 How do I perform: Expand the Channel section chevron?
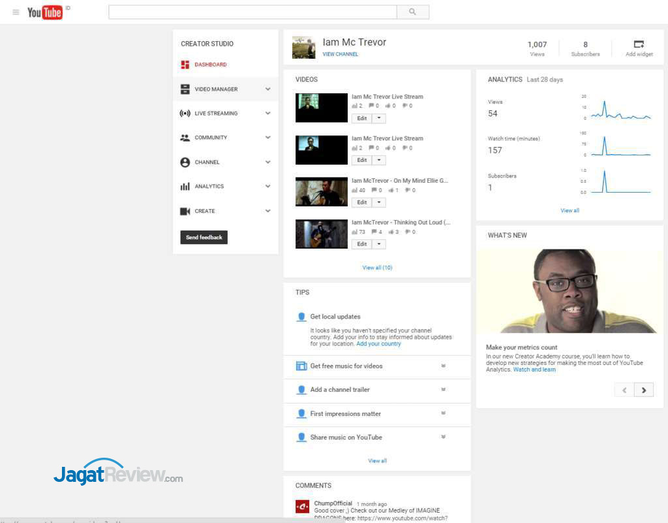click(x=267, y=163)
